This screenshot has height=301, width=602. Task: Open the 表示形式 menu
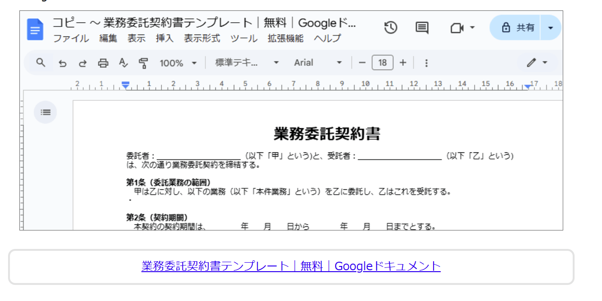pyautogui.click(x=202, y=39)
